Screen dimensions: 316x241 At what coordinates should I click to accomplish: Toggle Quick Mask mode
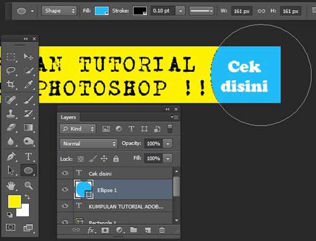pos(11,227)
